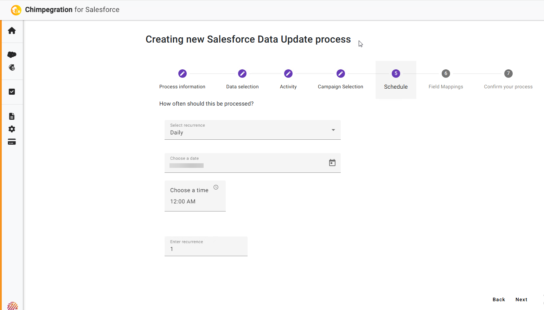Open the Mailchimp monkey icon in sidebar

pos(12,68)
